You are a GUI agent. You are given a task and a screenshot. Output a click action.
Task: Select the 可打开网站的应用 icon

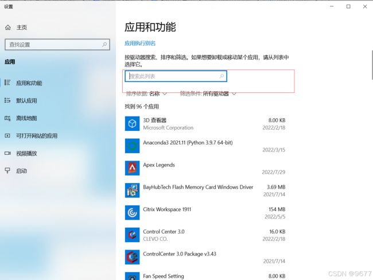coord(7,135)
